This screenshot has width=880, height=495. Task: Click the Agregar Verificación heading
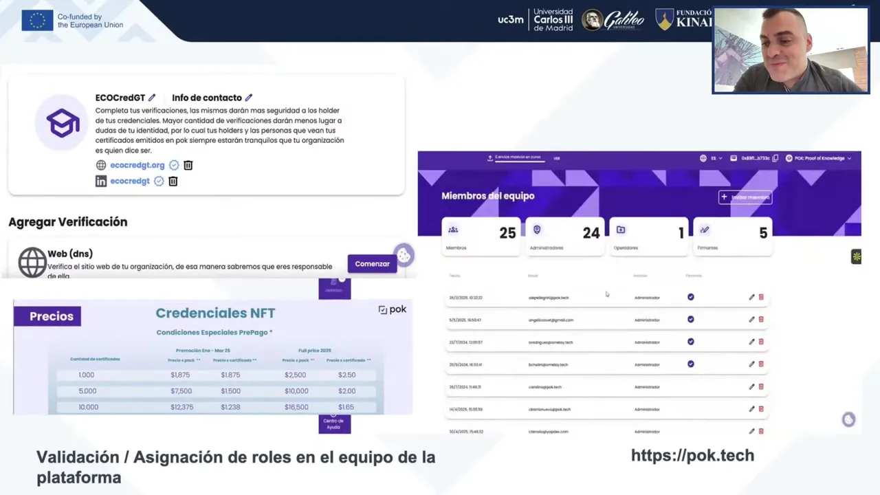(68, 222)
